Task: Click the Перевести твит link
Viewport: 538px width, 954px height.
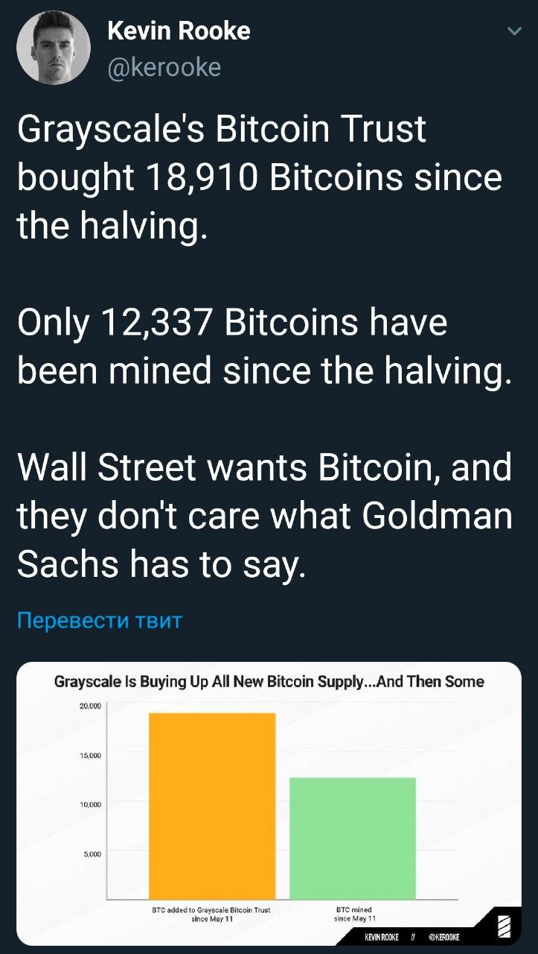Action: point(99,620)
